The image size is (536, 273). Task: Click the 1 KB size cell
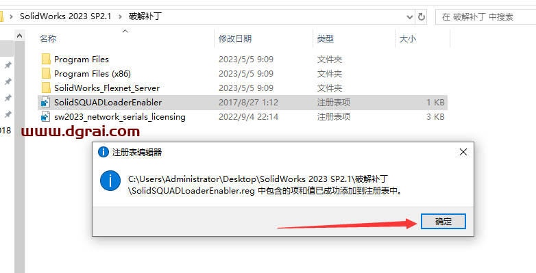pyautogui.click(x=435, y=103)
